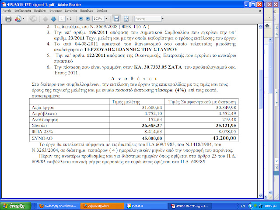Click the Αναθέτει heading
Viewport: 280px width, 210px height.
tap(134, 79)
